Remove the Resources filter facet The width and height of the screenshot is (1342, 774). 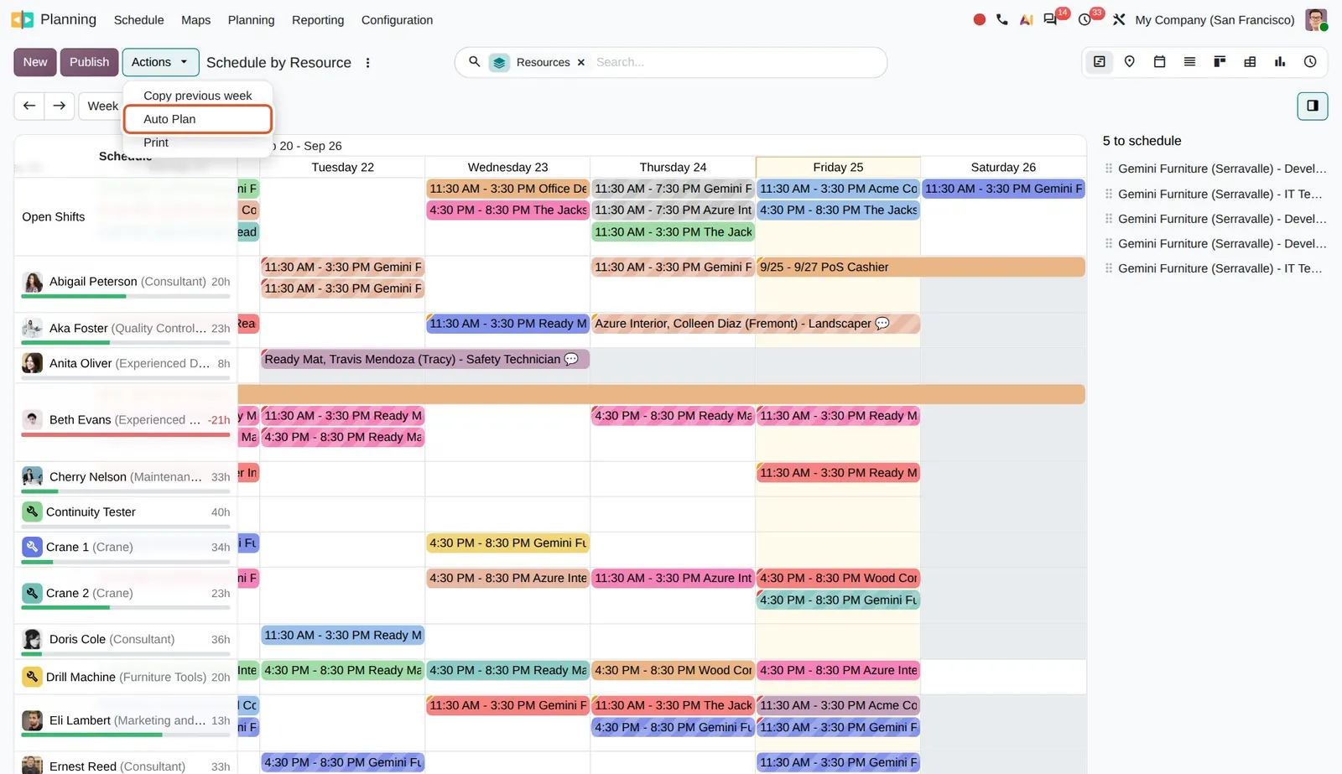[x=580, y=62]
